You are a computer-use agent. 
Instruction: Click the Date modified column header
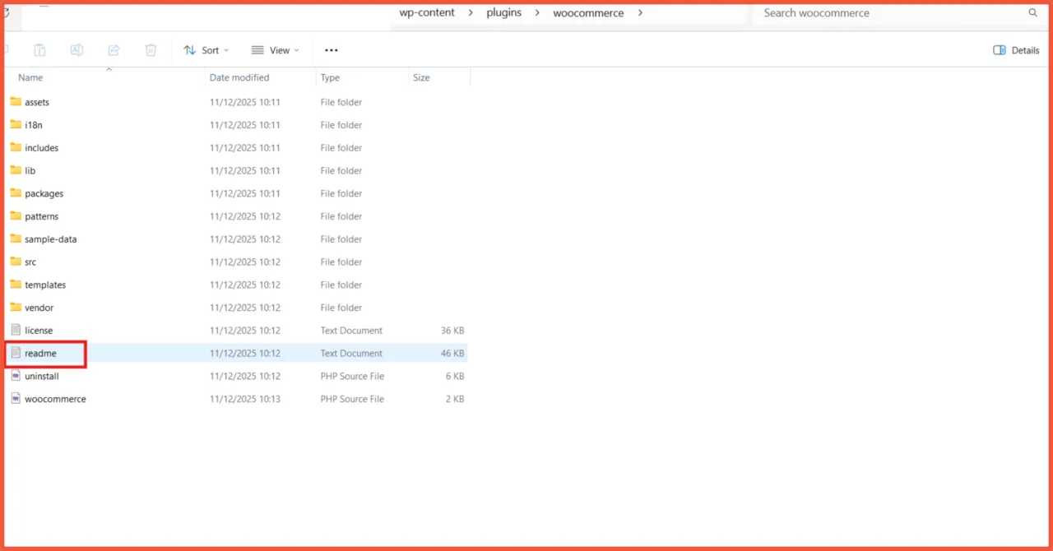(239, 77)
